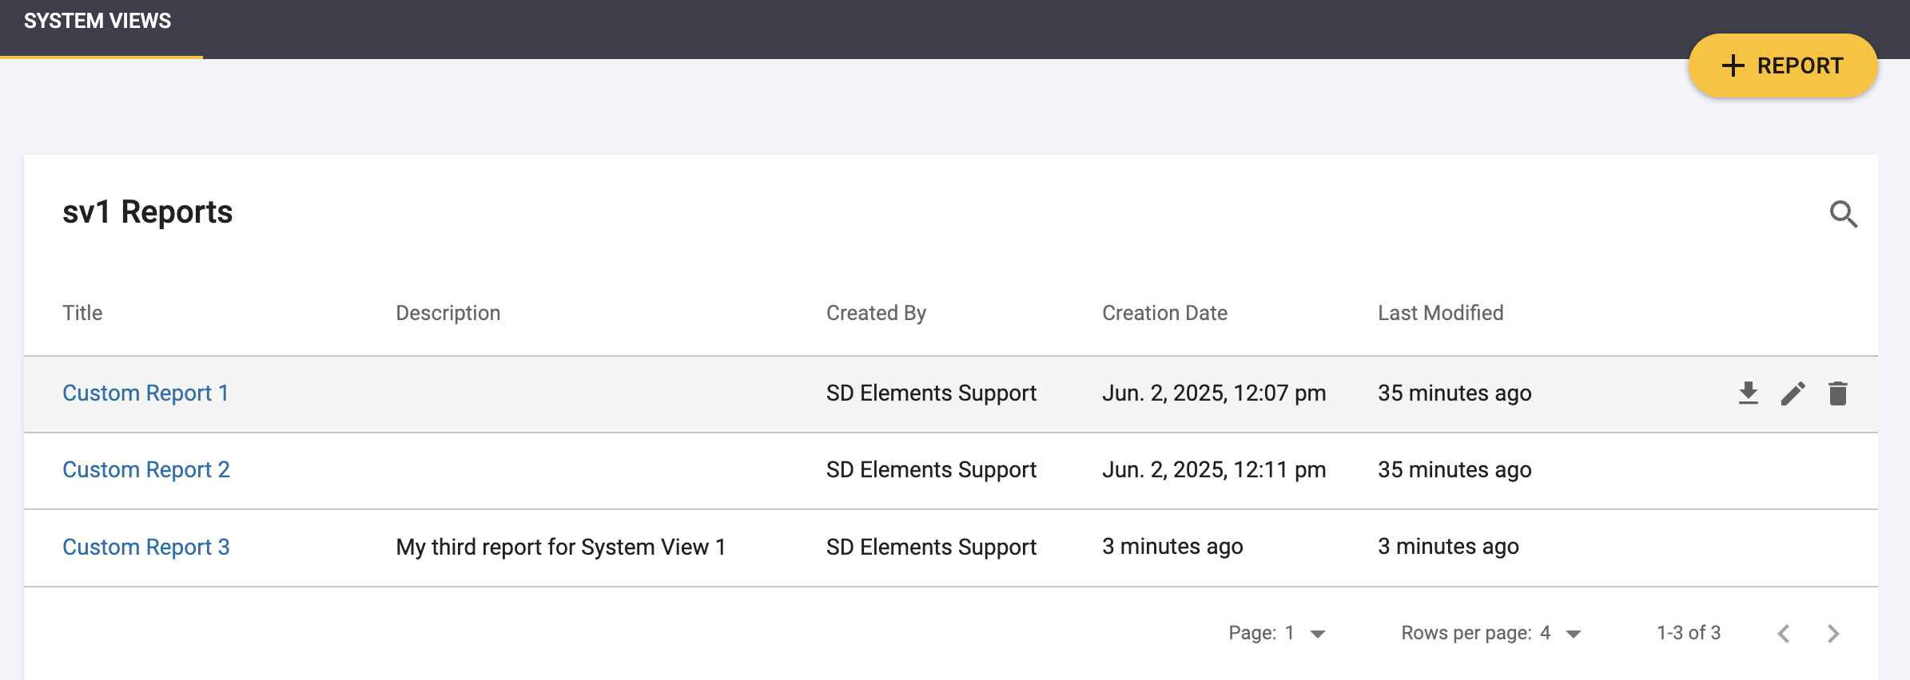Open the Rows per page dropdown
This screenshot has width=1910, height=680.
pos(1573,634)
